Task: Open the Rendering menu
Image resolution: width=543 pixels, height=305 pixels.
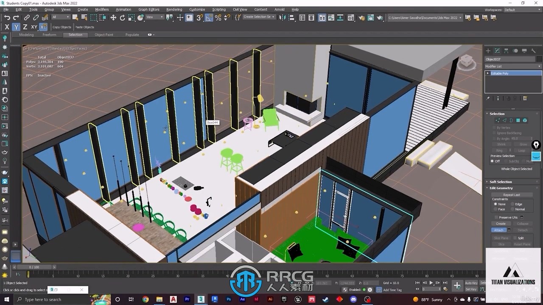Action: (x=174, y=9)
